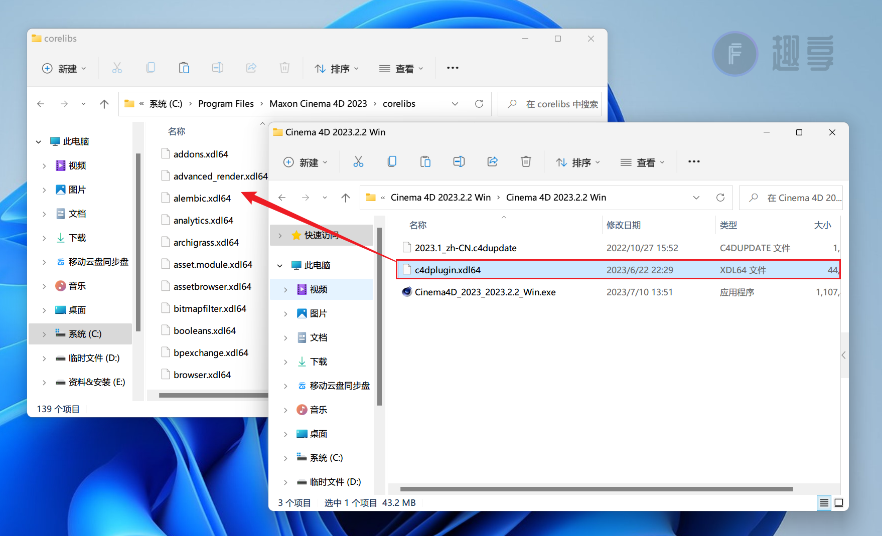Go up one folder in corelibs window
This screenshot has width=882, height=536.
tap(104, 104)
